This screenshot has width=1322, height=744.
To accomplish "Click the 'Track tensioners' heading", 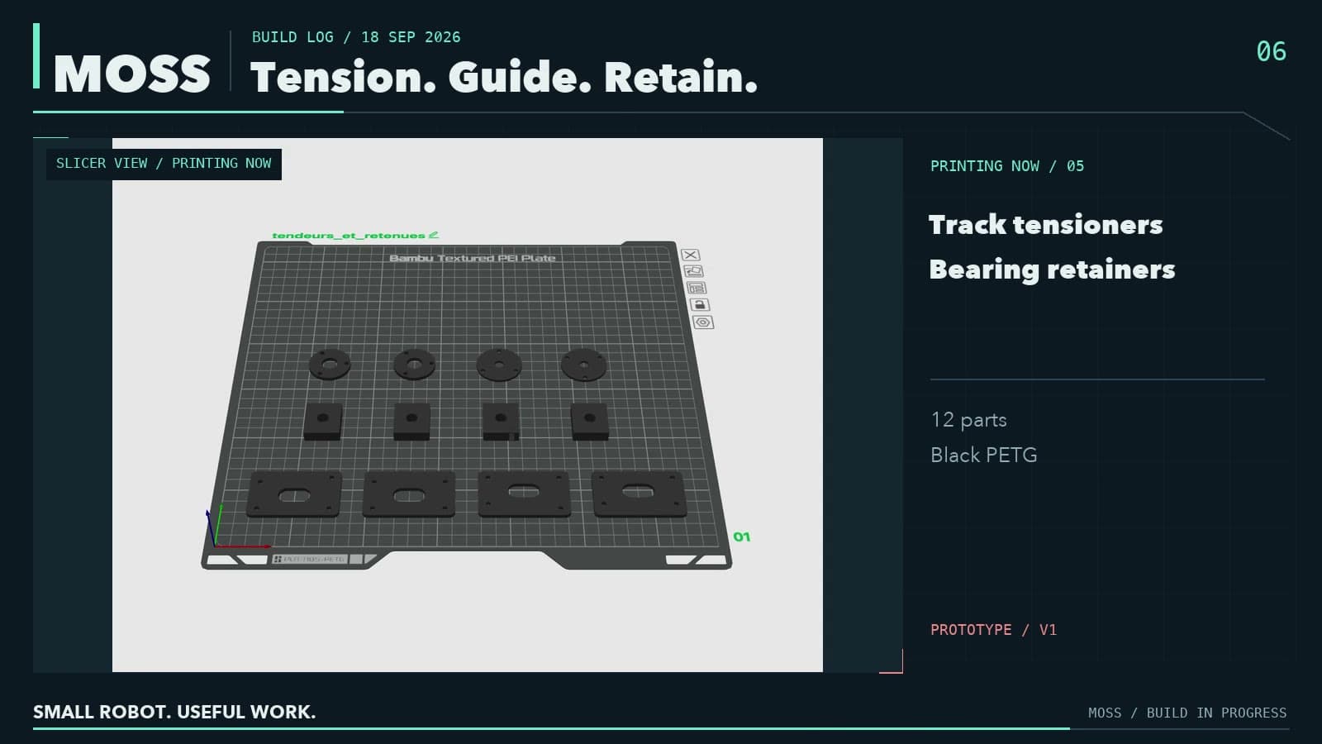I will (x=1046, y=225).
